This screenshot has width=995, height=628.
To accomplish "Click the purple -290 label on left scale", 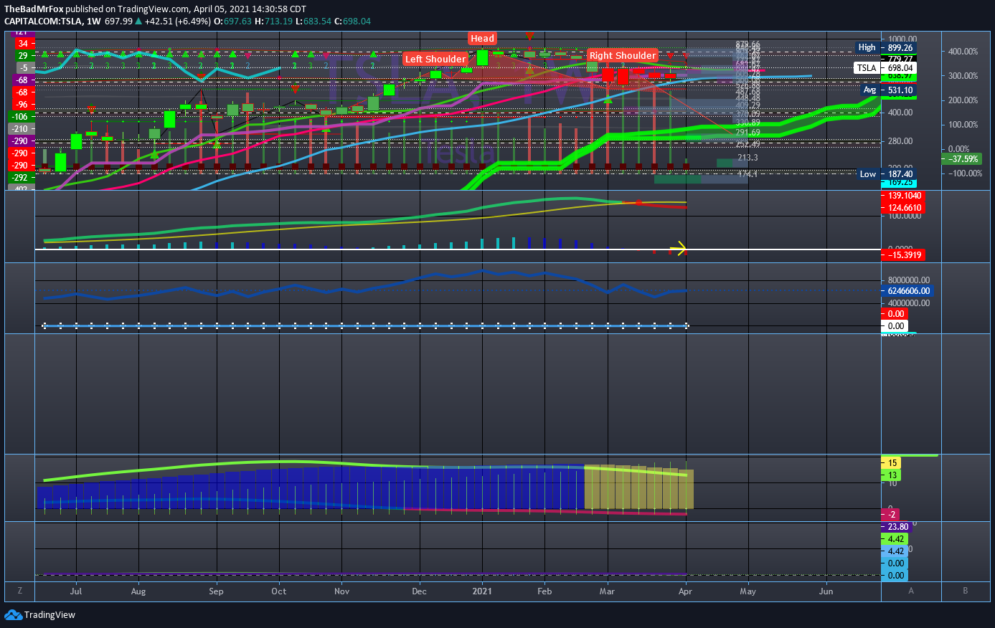I will tap(21, 141).
